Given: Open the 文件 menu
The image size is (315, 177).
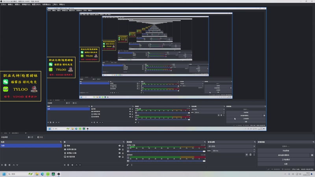Looking at the screenshot, I should pos(4,4).
